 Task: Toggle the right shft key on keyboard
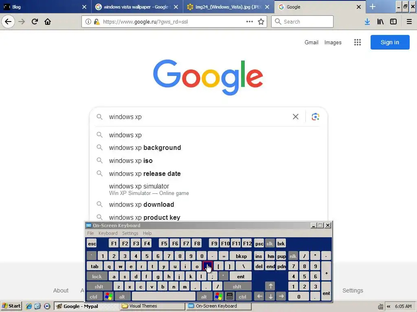(x=237, y=286)
